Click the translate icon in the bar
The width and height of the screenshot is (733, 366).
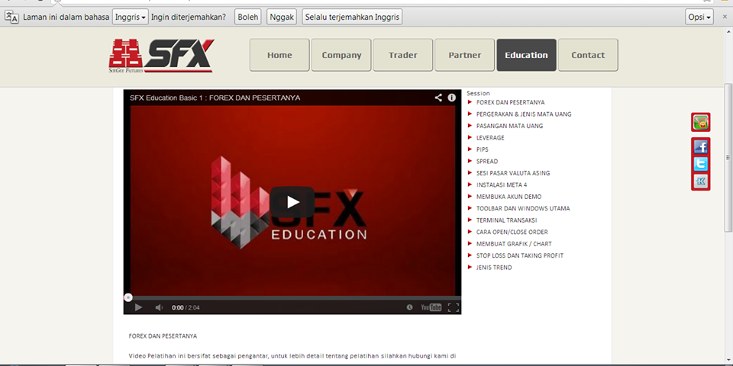click(11, 17)
